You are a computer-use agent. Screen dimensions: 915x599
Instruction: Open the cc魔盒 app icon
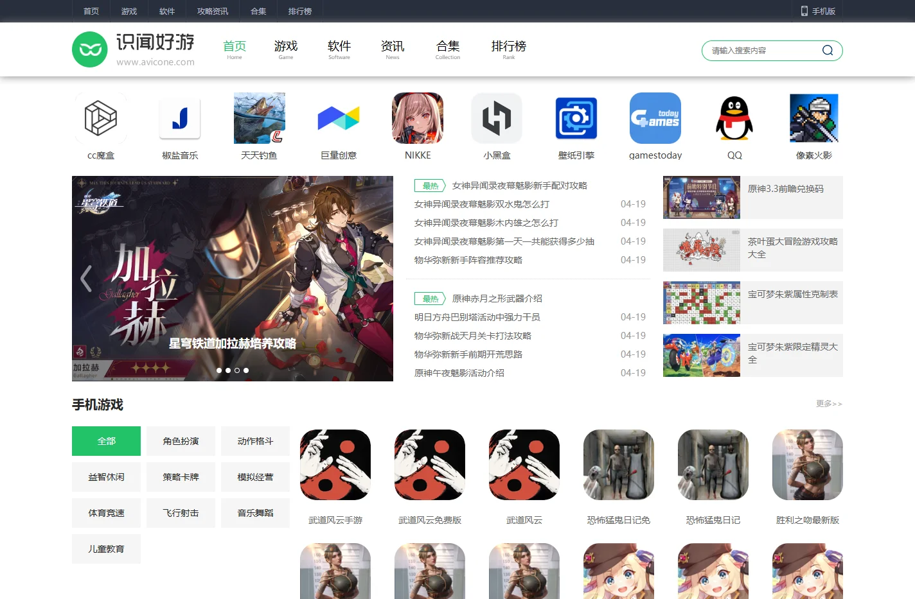(x=101, y=118)
